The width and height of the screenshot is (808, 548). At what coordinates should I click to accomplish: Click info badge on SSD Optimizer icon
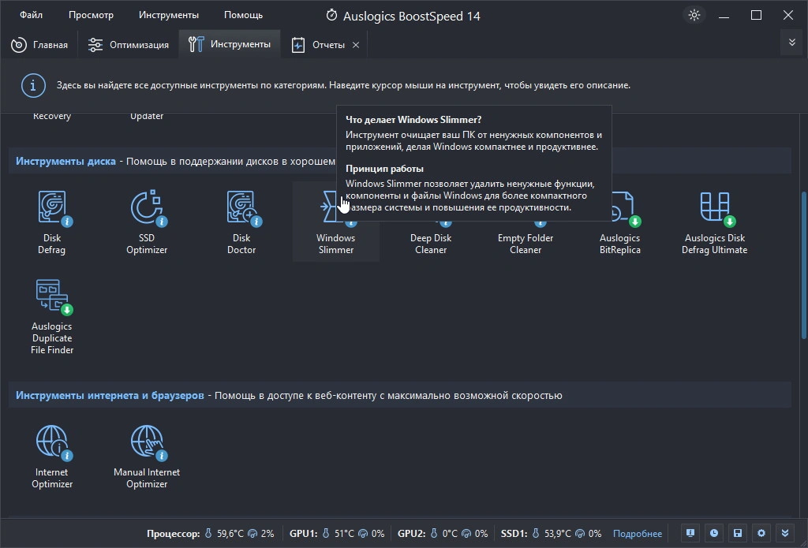(x=162, y=222)
